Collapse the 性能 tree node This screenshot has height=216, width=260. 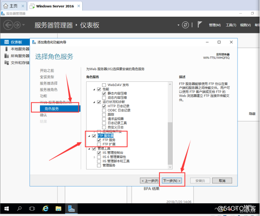click(x=94, y=90)
